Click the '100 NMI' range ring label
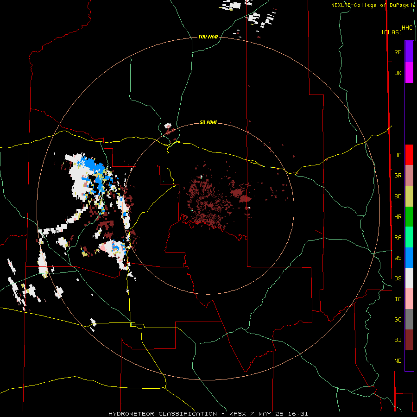Viewport: 417px width, 417px height. point(208,37)
